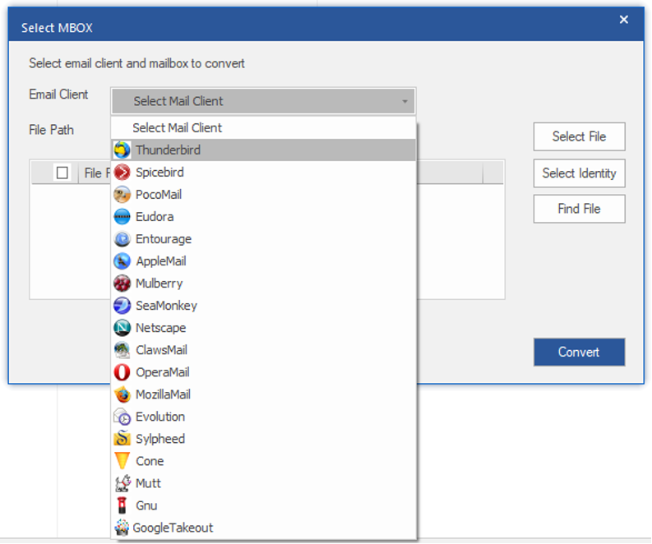
Task: Select Thunderbird from the list
Action: point(263,150)
